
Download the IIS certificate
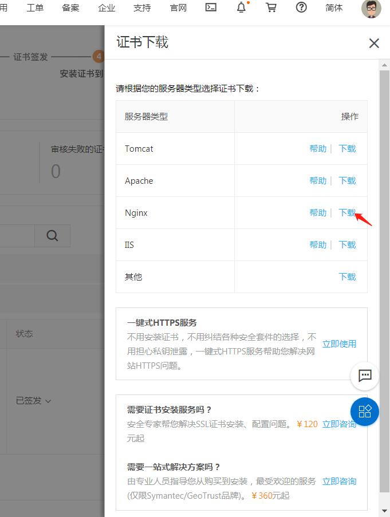tap(347, 245)
